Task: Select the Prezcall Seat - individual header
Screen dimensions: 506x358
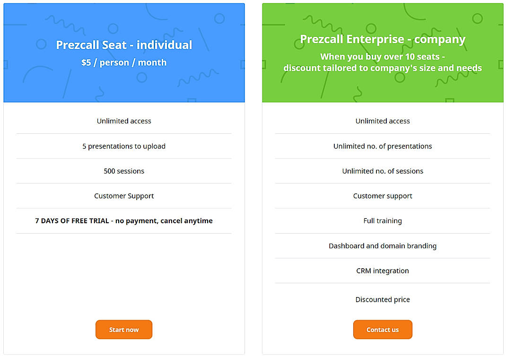Action: tap(124, 45)
